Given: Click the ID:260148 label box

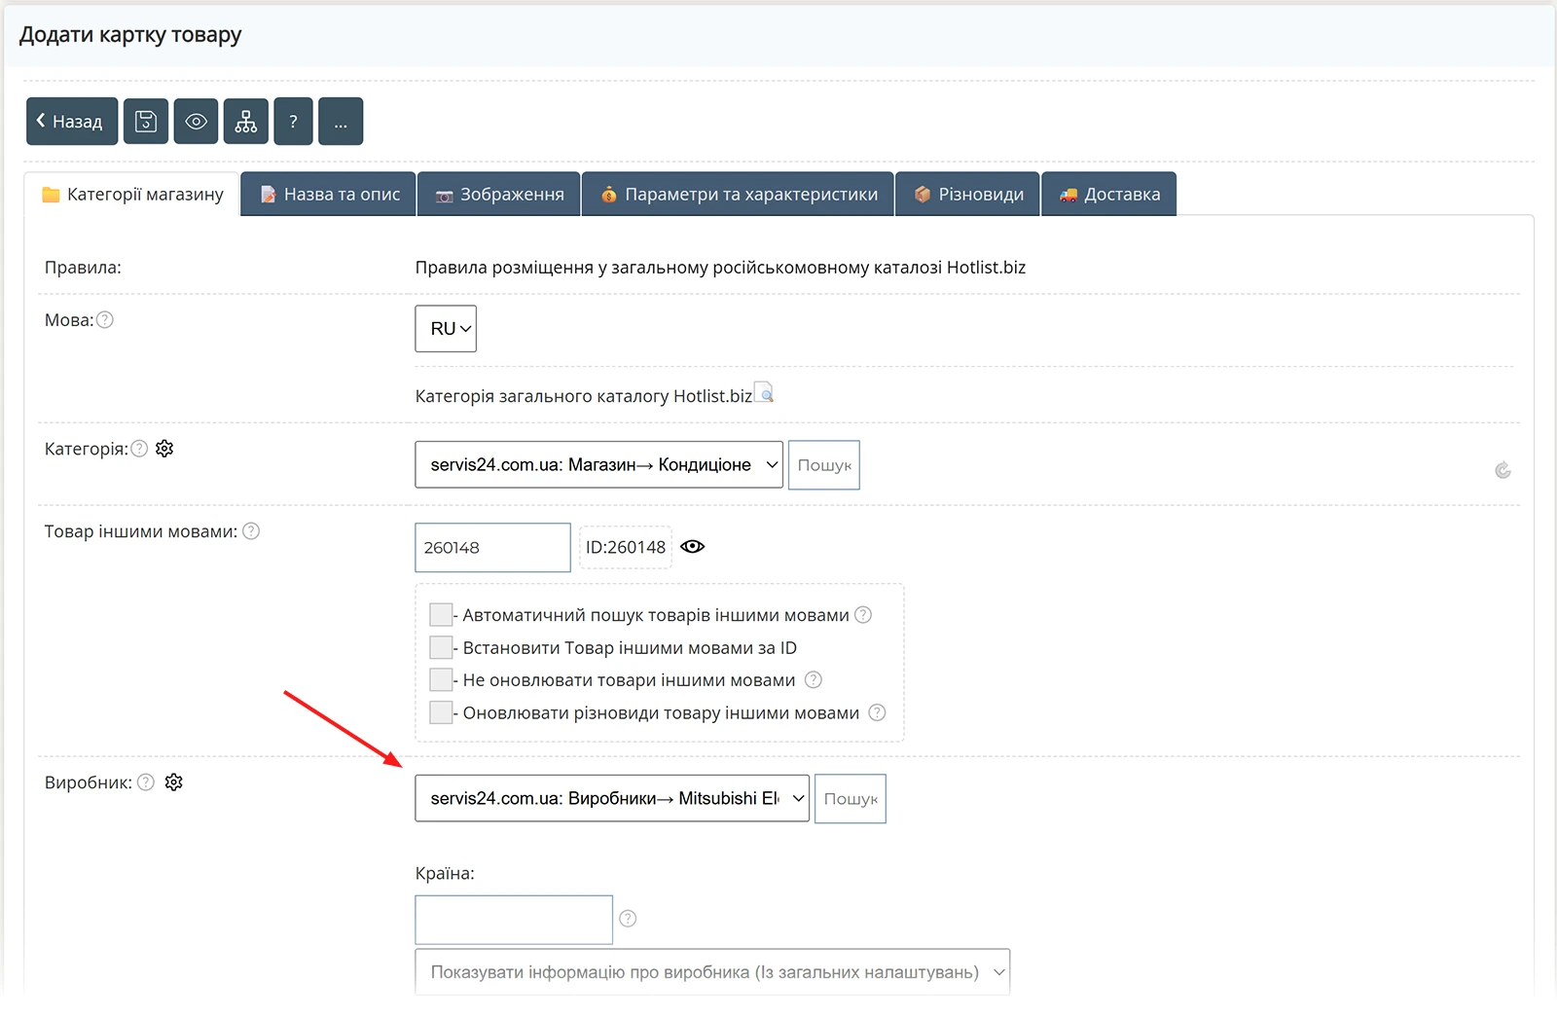Looking at the screenshot, I should (x=626, y=548).
